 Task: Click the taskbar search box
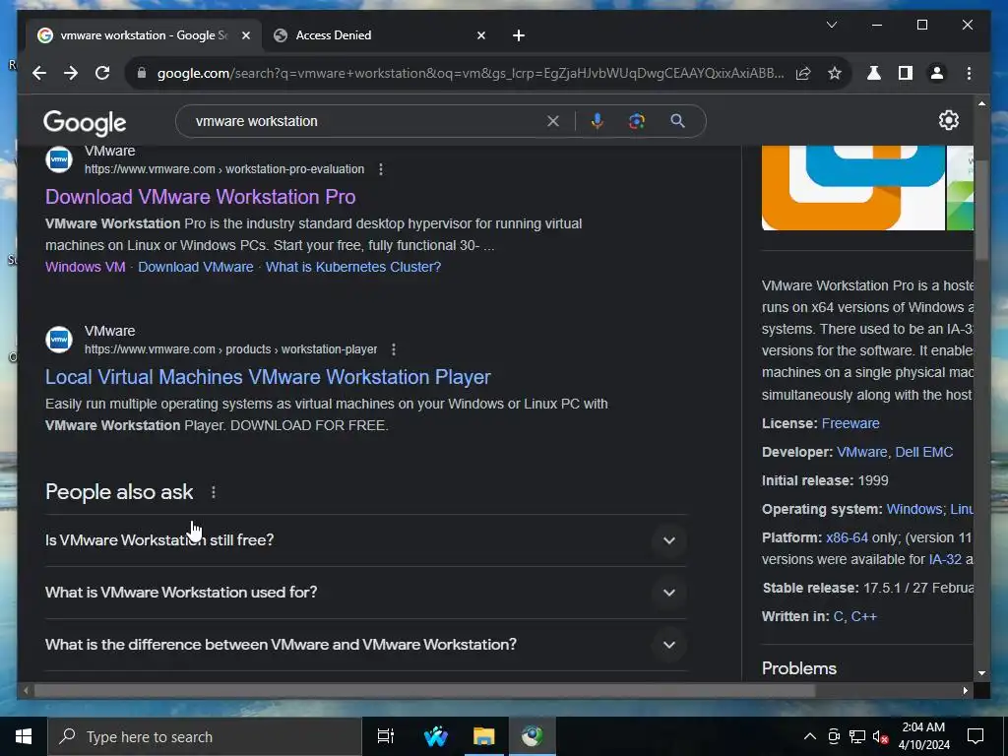[x=205, y=736]
